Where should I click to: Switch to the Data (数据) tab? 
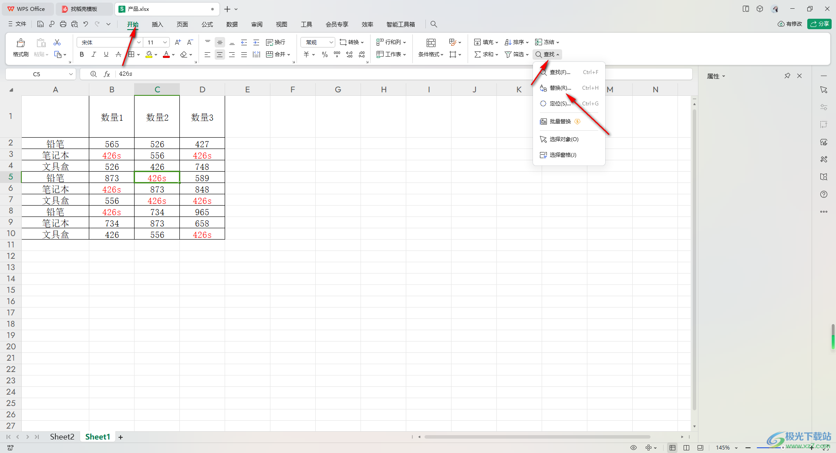232,24
